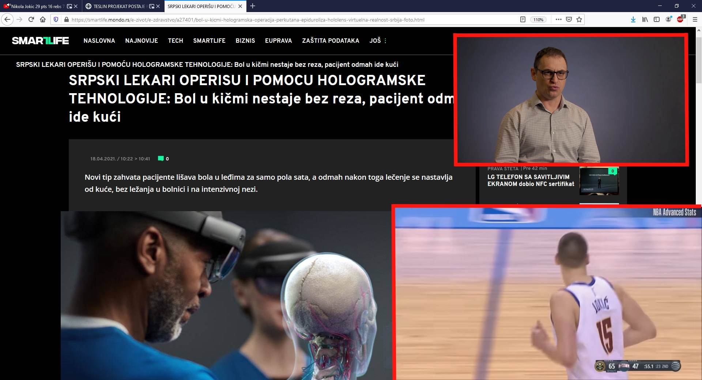Open the page actions ellipsis menu
The image size is (702, 380).
tap(558, 19)
